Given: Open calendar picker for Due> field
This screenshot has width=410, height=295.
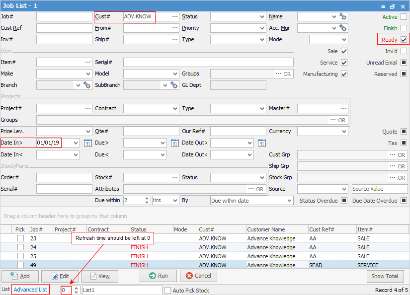Looking at the screenshot, I should click(x=174, y=143).
